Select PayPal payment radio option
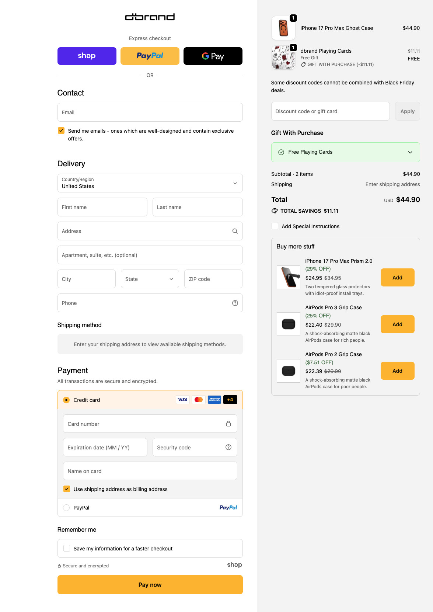The width and height of the screenshot is (433, 612). tap(66, 508)
